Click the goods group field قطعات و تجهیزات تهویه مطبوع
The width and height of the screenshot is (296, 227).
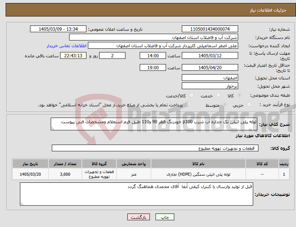155,148
